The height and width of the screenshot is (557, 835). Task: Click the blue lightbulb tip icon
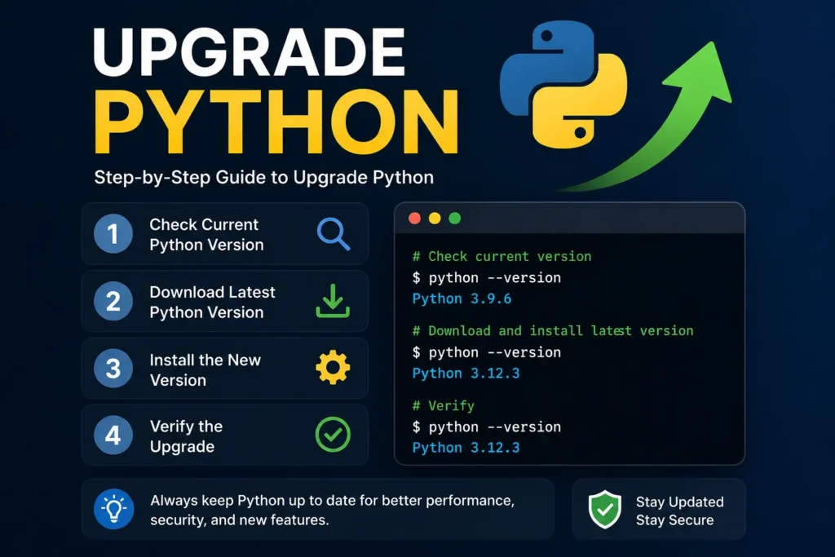click(114, 509)
